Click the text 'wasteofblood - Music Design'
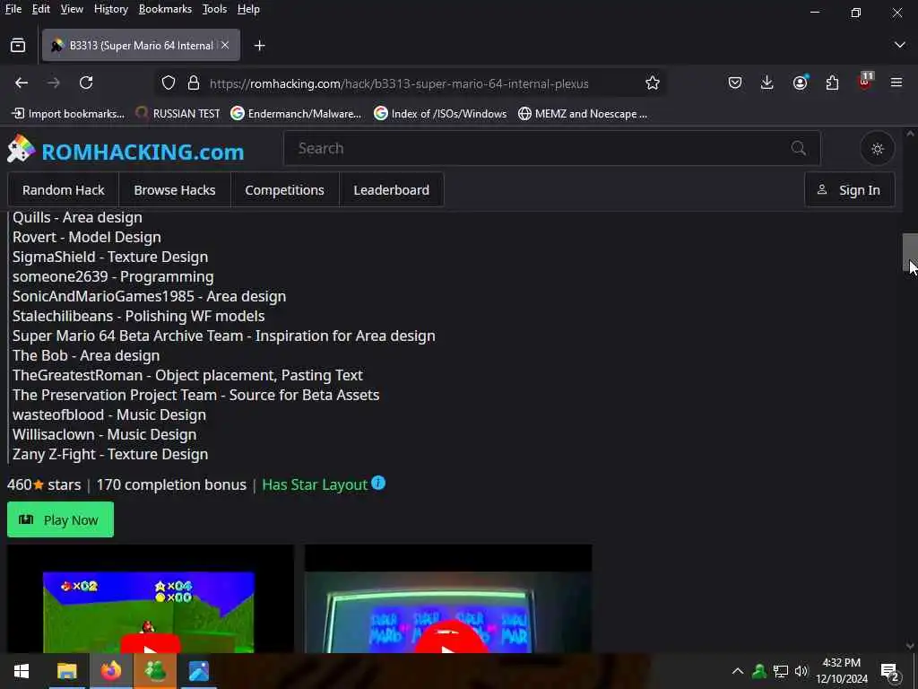Screen dimensions: 918x689 (x=108, y=414)
